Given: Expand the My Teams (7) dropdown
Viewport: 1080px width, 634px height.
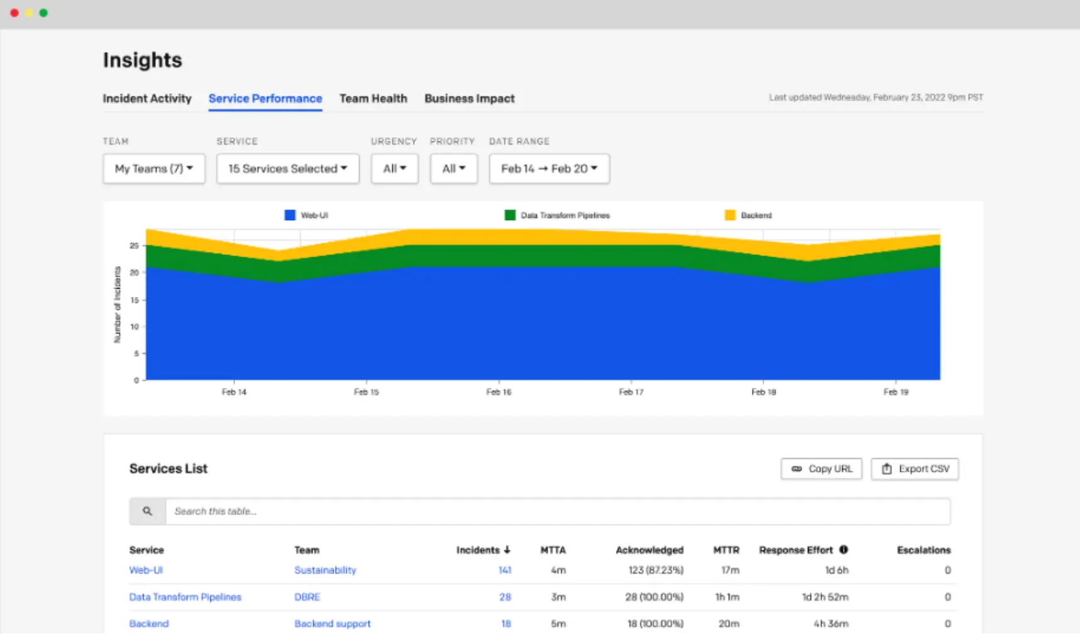Looking at the screenshot, I should point(154,169).
